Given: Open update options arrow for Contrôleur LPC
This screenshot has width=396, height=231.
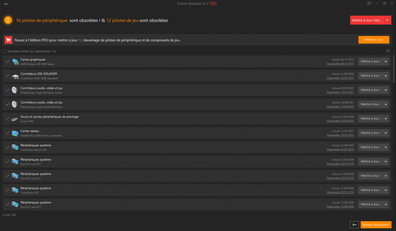Looking at the screenshot, I should click(x=386, y=190).
